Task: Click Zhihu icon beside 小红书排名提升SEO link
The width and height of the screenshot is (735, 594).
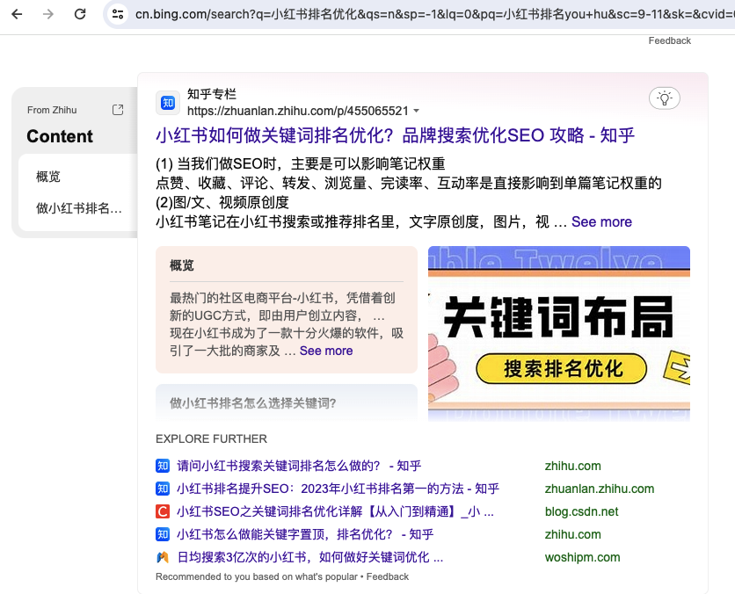Action: (x=162, y=489)
